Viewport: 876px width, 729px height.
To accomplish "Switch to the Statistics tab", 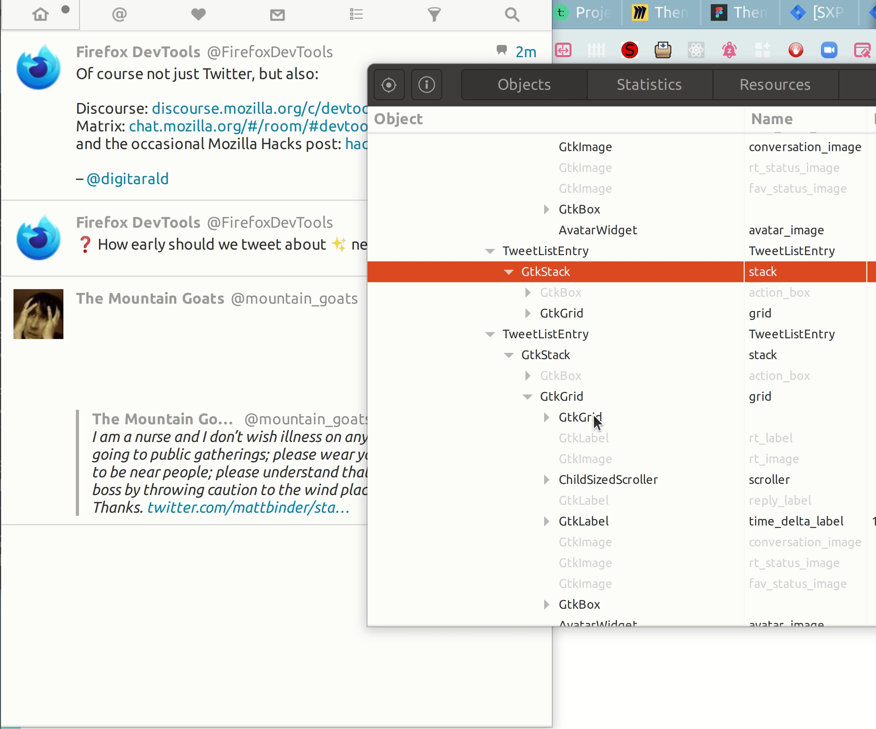I will pyautogui.click(x=649, y=84).
